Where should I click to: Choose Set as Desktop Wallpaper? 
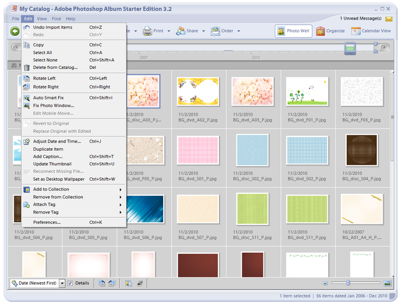pyautogui.click(x=74, y=179)
